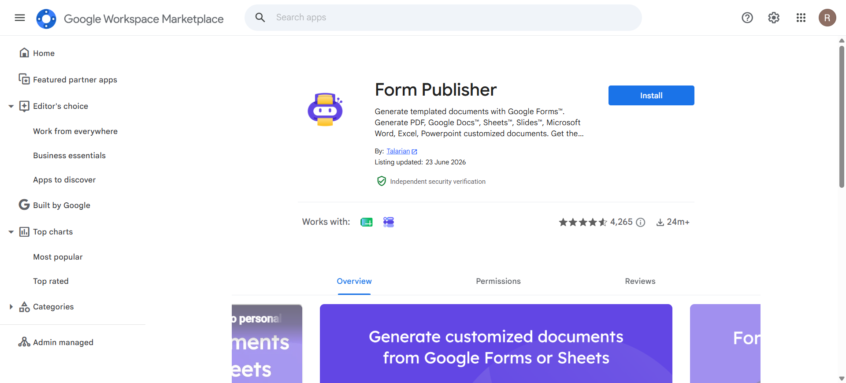The width and height of the screenshot is (846, 383).
Task: Click the security verification shield icon
Action: click(382, 181)
